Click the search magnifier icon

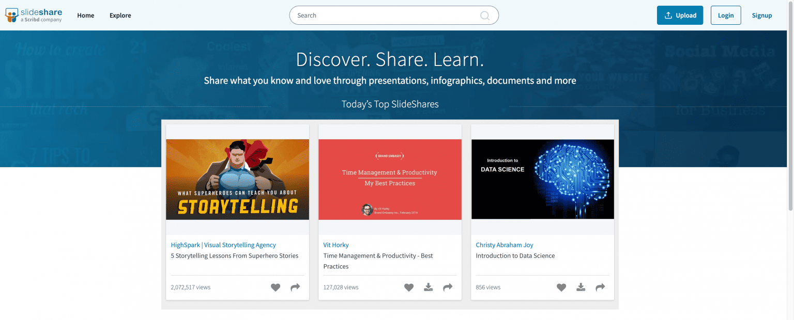485,15
